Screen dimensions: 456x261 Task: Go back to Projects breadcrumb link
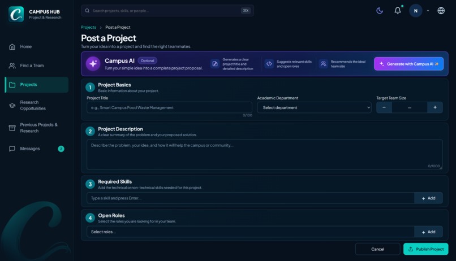point(88,27)
